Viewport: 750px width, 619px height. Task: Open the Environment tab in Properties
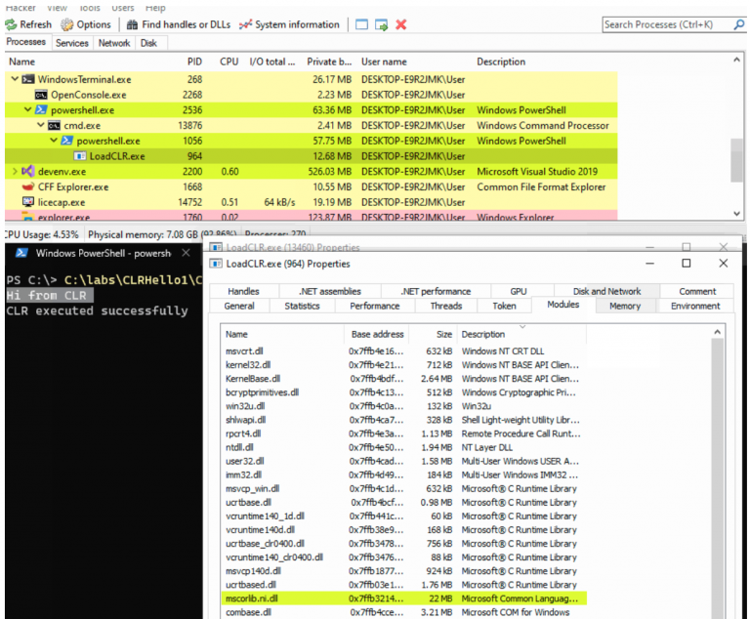click(695, 307)
